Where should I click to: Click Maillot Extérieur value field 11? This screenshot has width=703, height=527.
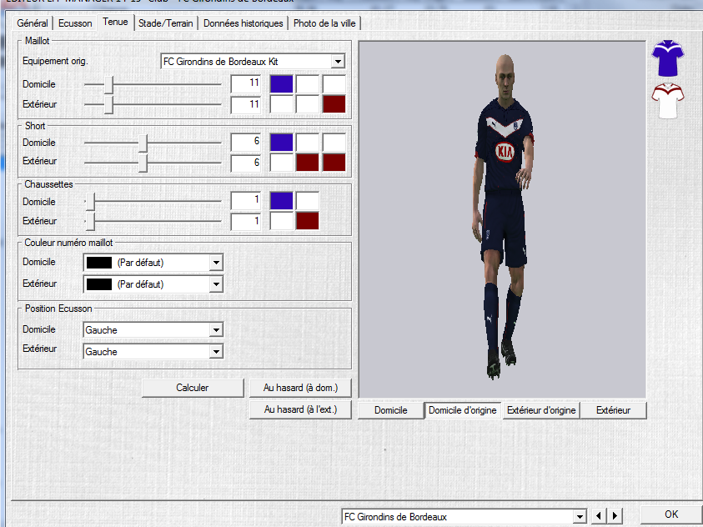coord(246,104)
